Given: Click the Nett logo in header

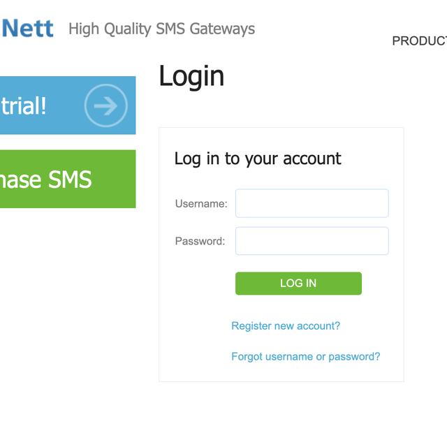Looking at the screenshot, I should pos(28,29).
